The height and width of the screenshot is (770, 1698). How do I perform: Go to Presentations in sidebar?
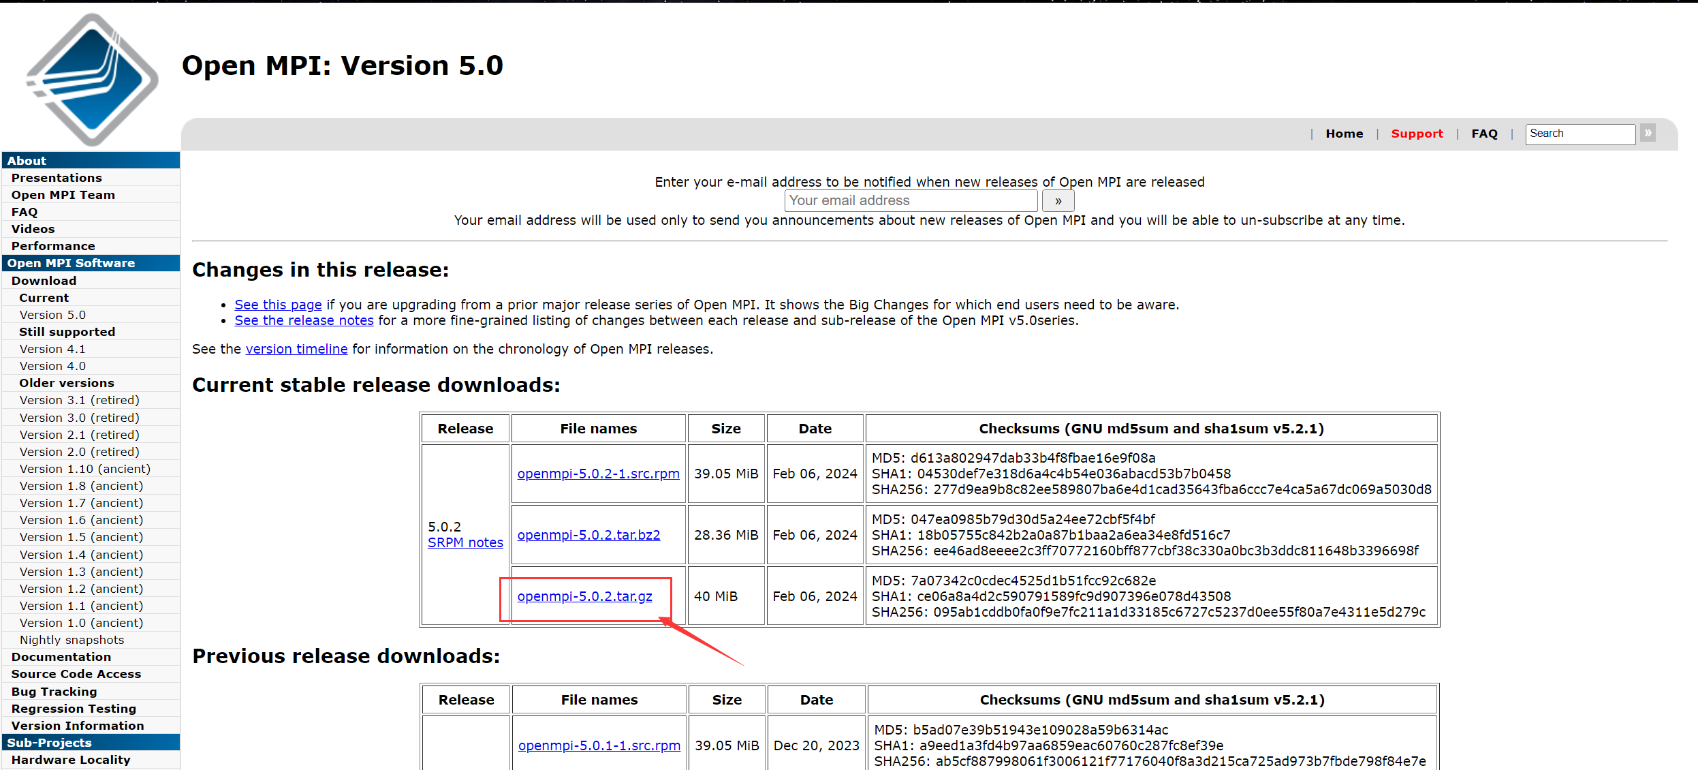(x=57, y=178)
